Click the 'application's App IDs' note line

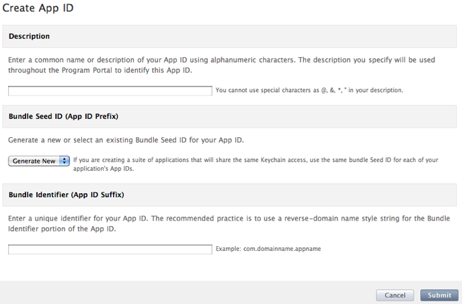104,169
